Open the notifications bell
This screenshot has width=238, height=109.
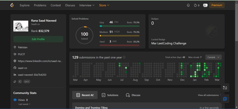click(x=188, y=5)
